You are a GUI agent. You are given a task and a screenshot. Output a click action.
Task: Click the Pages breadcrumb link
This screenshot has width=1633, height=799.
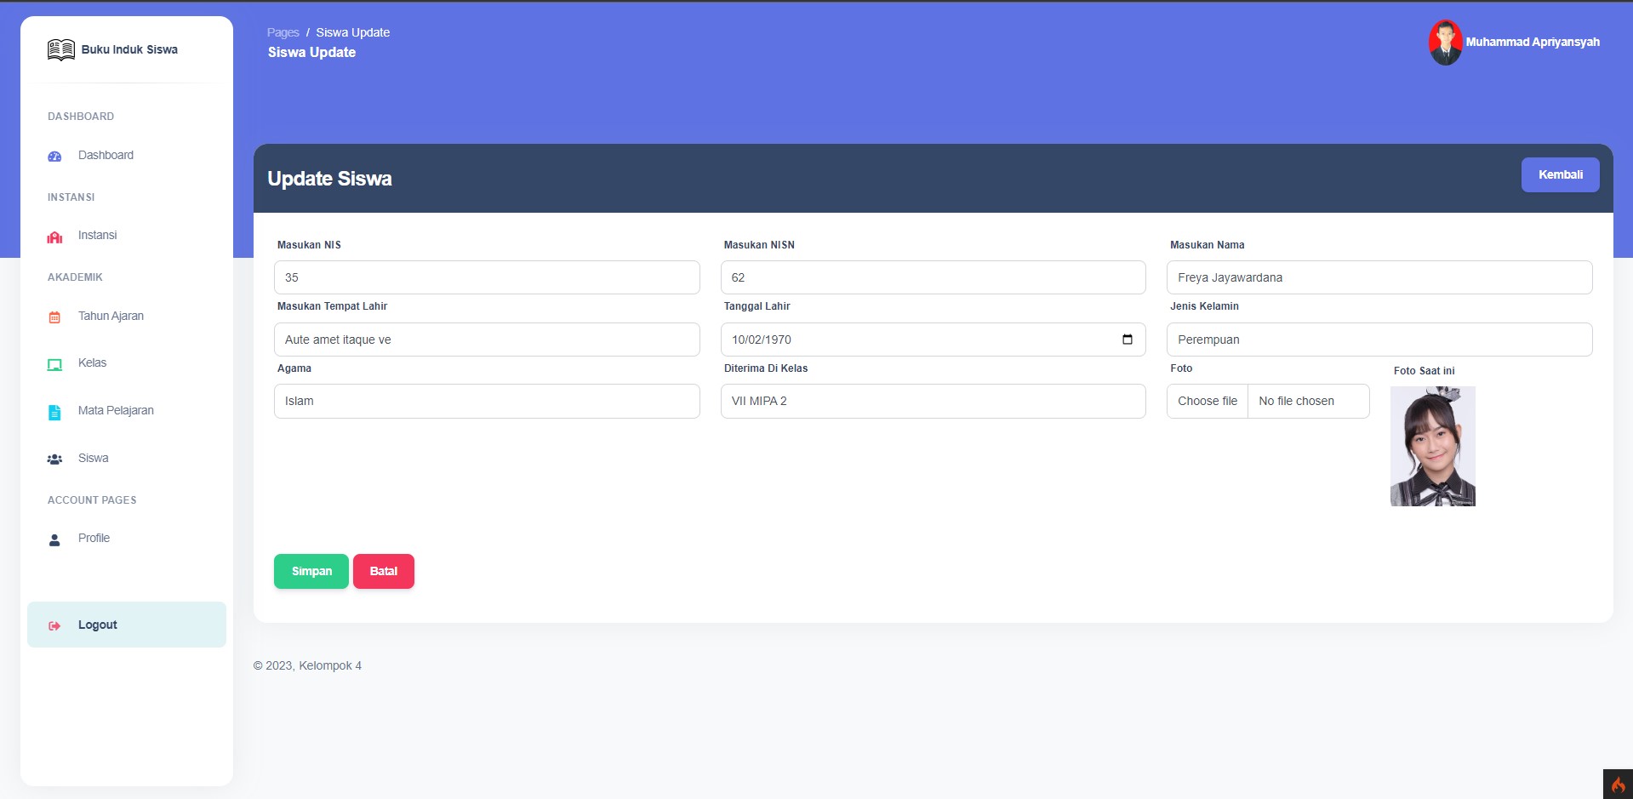(283, 32)
